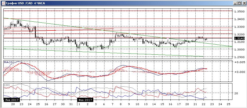This screenshot has width=247, height=108.
Task: Select date 25 at the axis end
Action: (x=228, y=104)
